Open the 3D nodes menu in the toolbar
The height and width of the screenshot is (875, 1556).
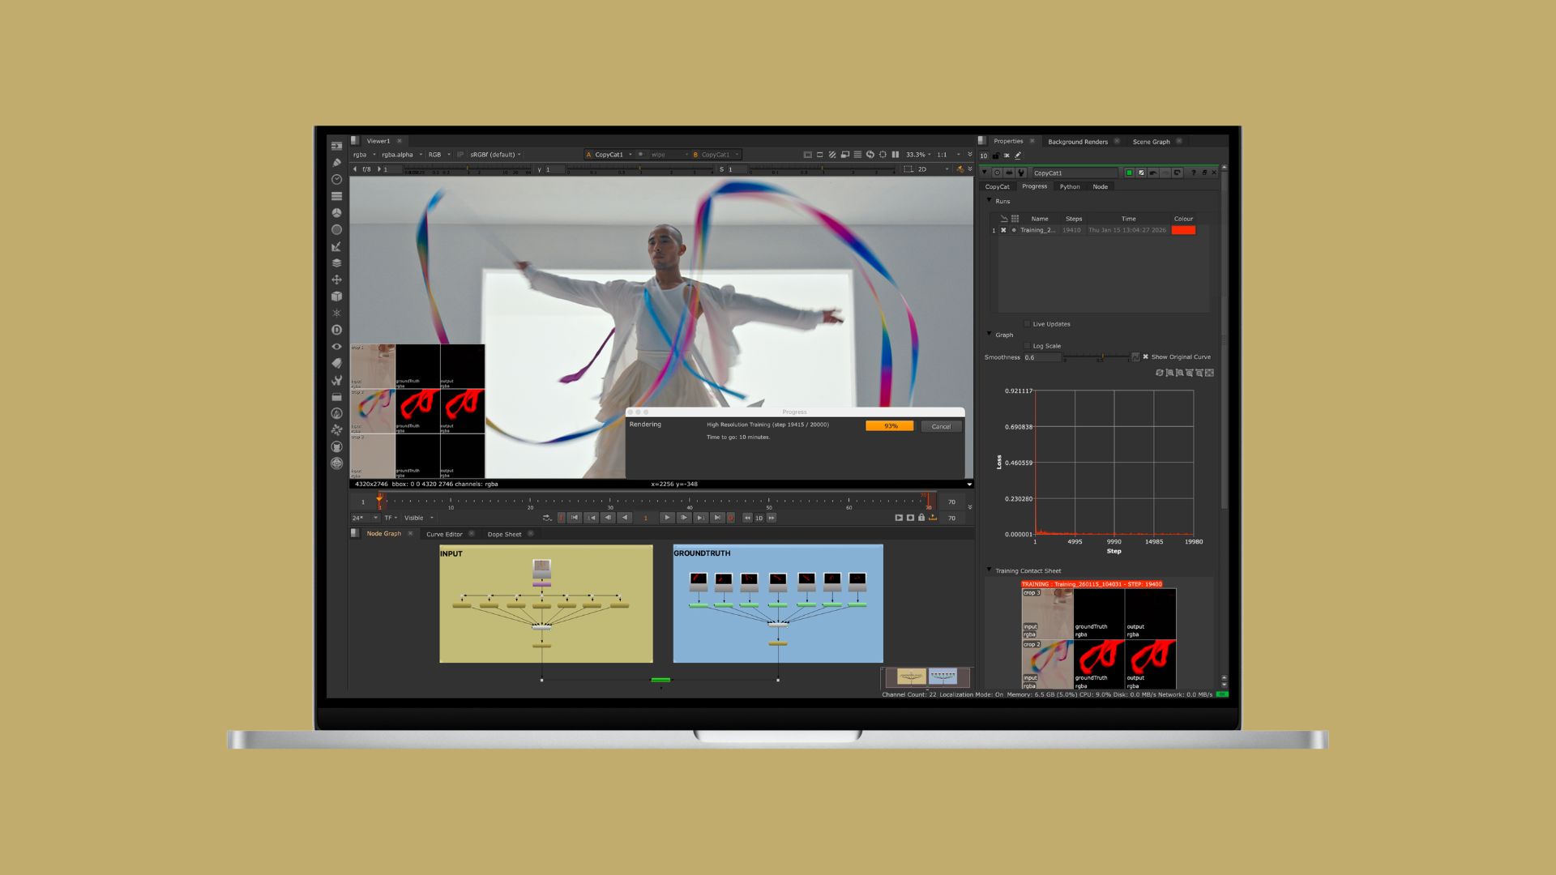tap(337, 296)
